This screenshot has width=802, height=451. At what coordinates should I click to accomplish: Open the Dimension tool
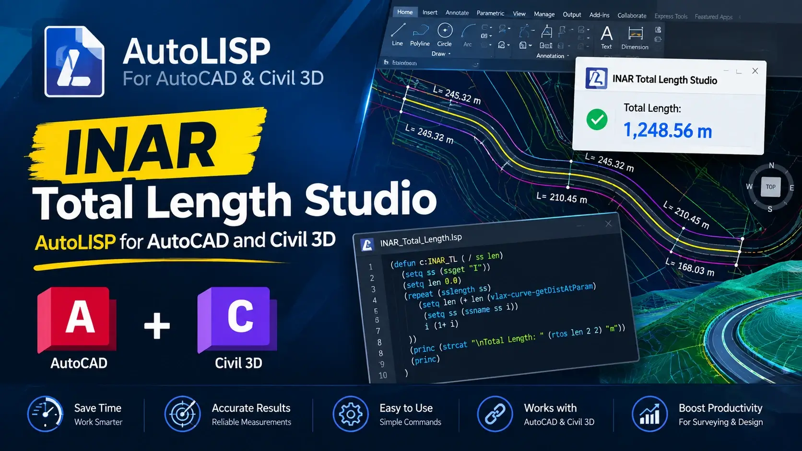(x=635, y=38)
